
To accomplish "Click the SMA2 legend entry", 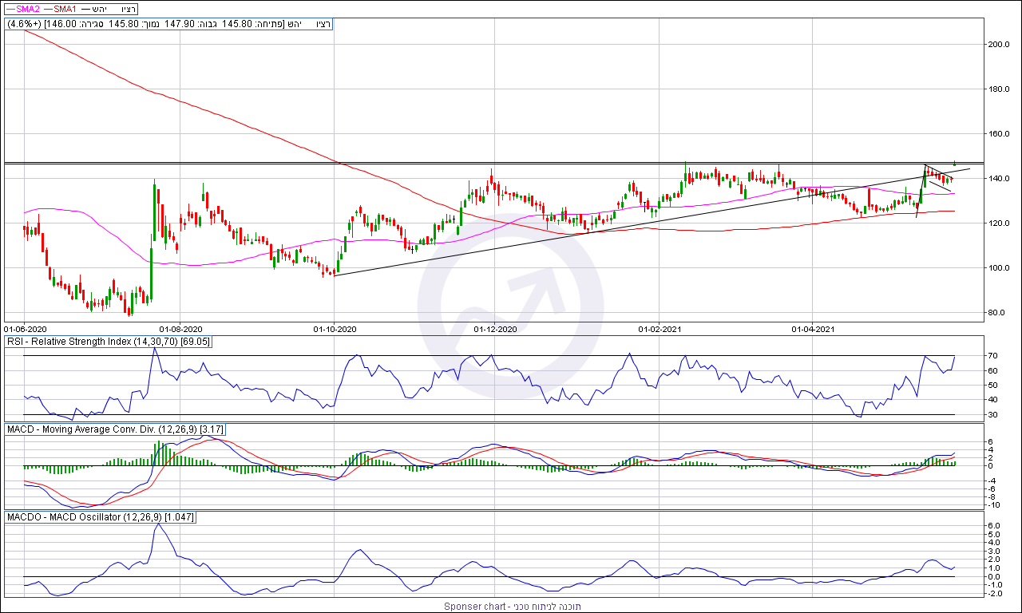I will (22, 9).
